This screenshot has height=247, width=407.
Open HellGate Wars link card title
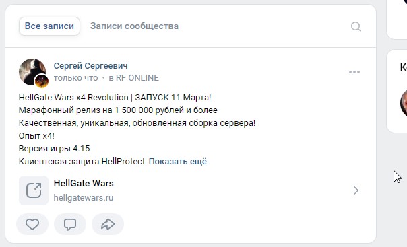point(84,184)
